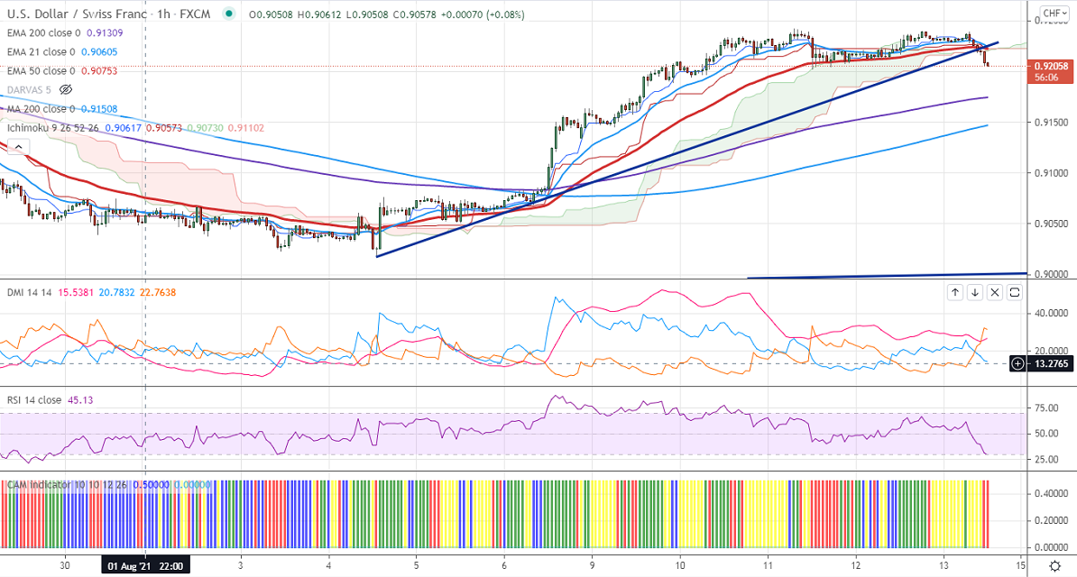
Task: Click the OHLC values readout
Action: click(387, 14)
